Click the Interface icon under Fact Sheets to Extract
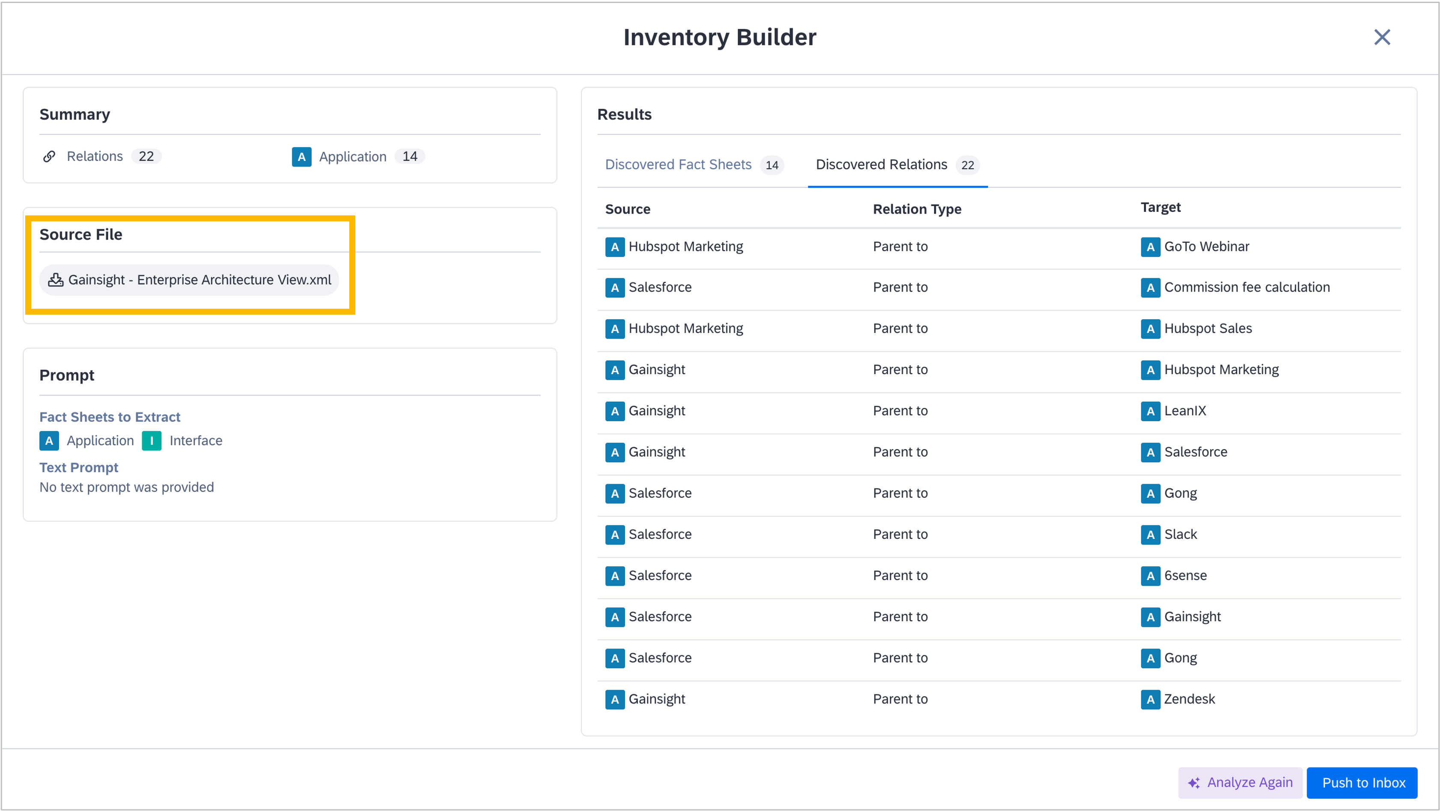This screenshot has width=1440, height=812. [x=152, y=441]
